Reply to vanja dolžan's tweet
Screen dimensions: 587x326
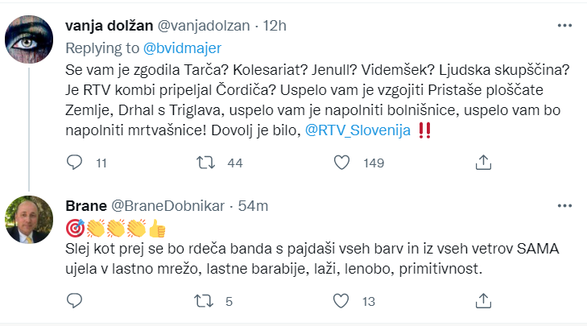(74, 163)
